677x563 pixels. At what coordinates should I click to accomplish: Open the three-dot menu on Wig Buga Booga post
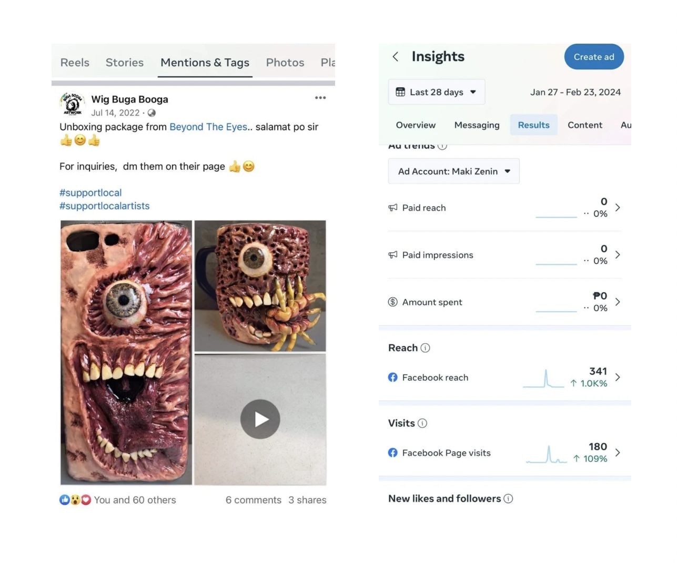[320, 98]
